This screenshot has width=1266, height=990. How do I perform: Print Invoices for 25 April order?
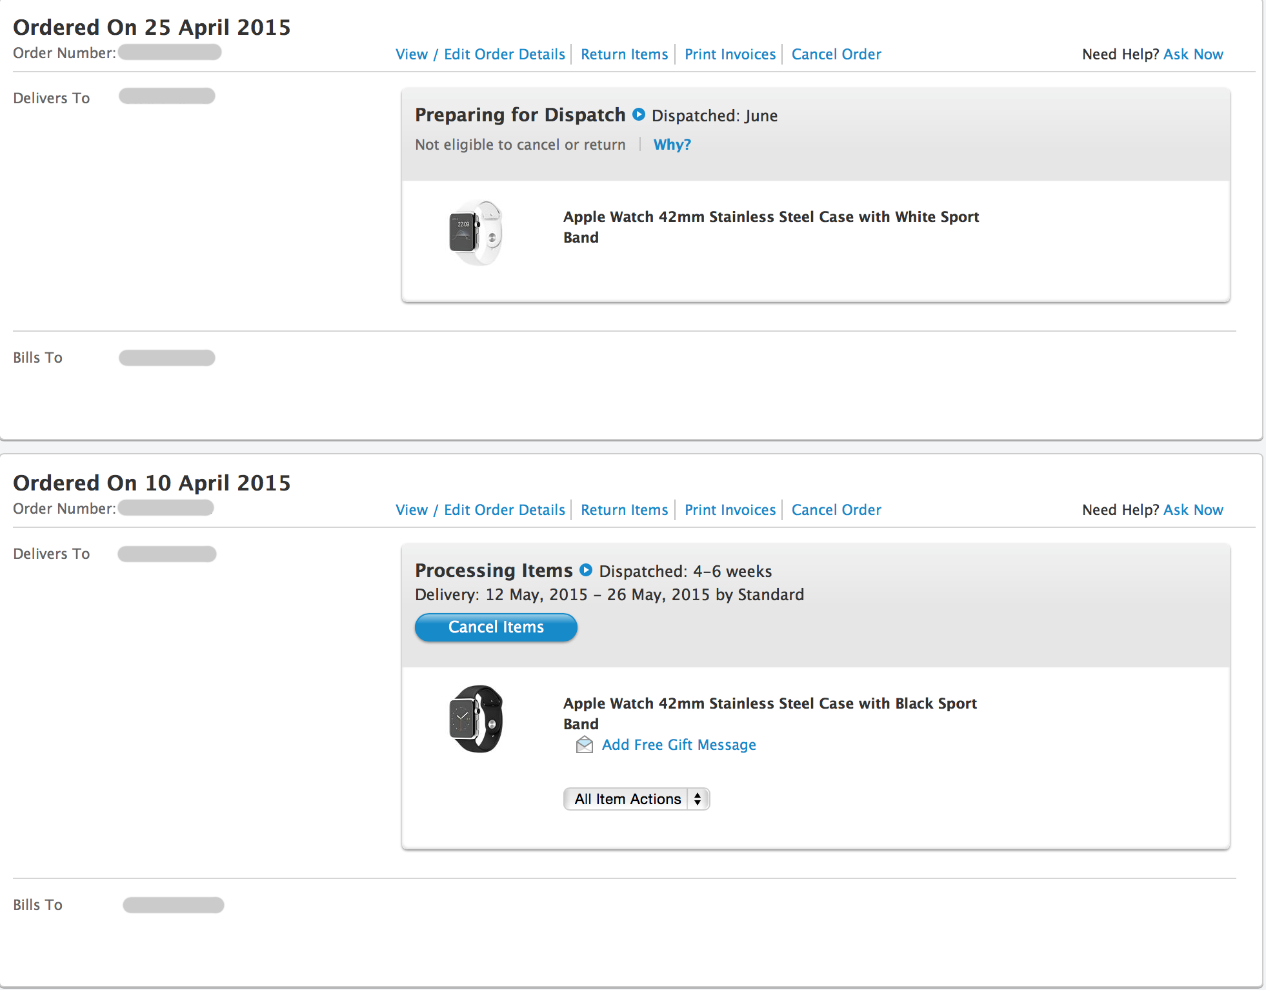(x=730, y=54)
